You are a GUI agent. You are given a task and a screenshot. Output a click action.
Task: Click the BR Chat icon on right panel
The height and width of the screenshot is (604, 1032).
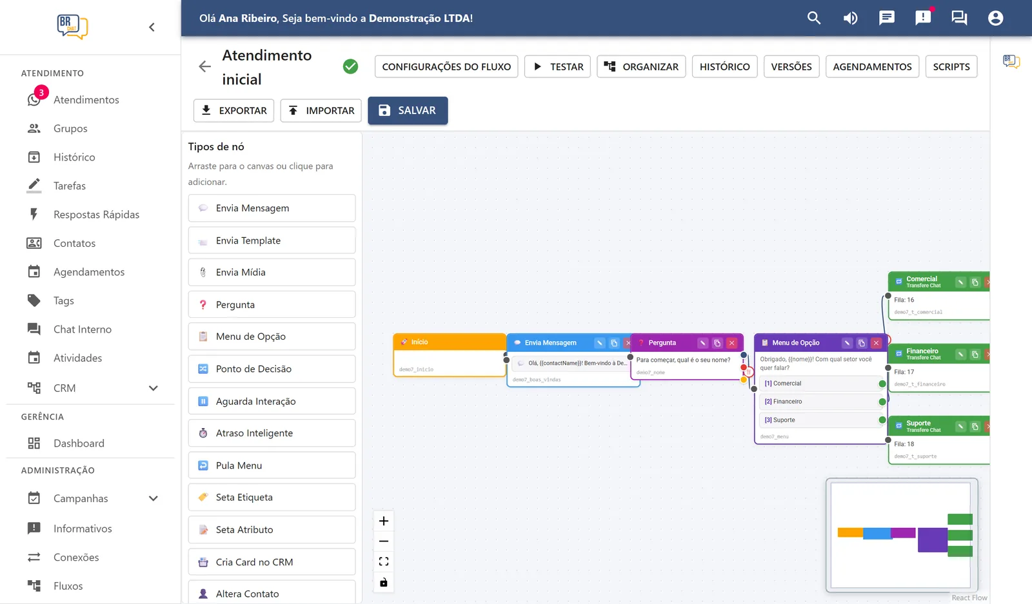pyautogui.click(x=1011, y=62)
